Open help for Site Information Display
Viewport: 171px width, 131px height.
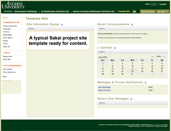(x=62, y=25)
